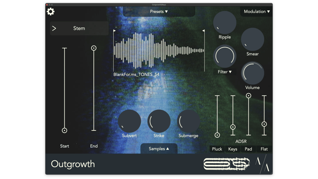
Task: Open the Presets dropdown menu
Action: coord(159,11)
